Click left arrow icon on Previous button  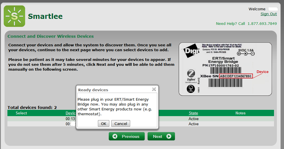tap(115, 136)
